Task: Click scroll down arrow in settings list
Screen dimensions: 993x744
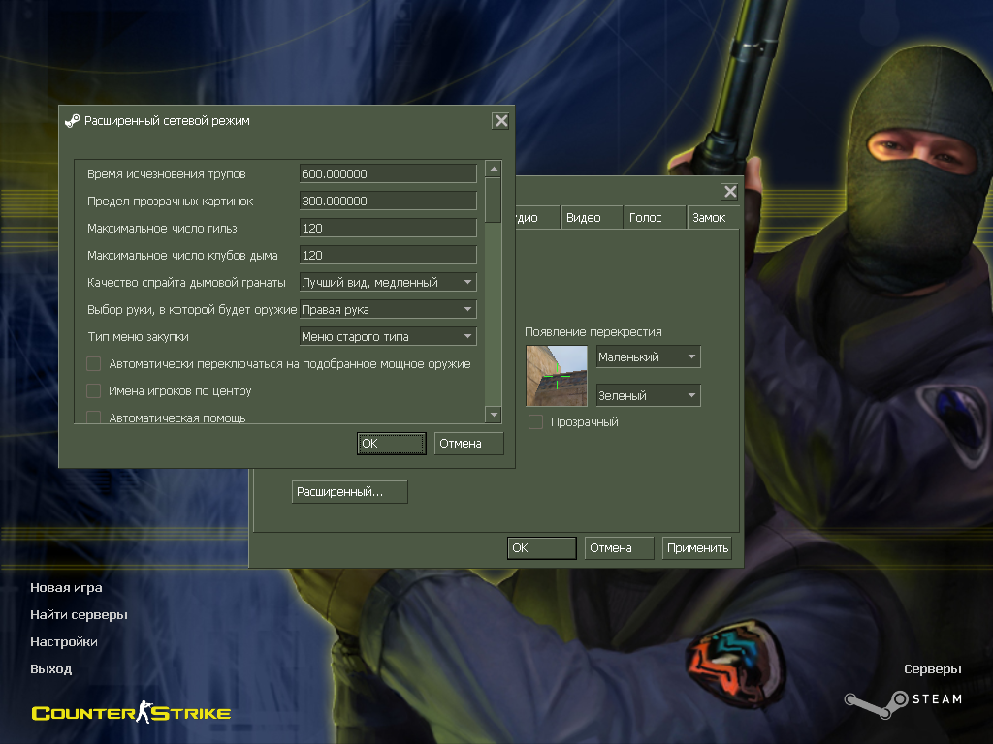Action: [x=494, y=415]
